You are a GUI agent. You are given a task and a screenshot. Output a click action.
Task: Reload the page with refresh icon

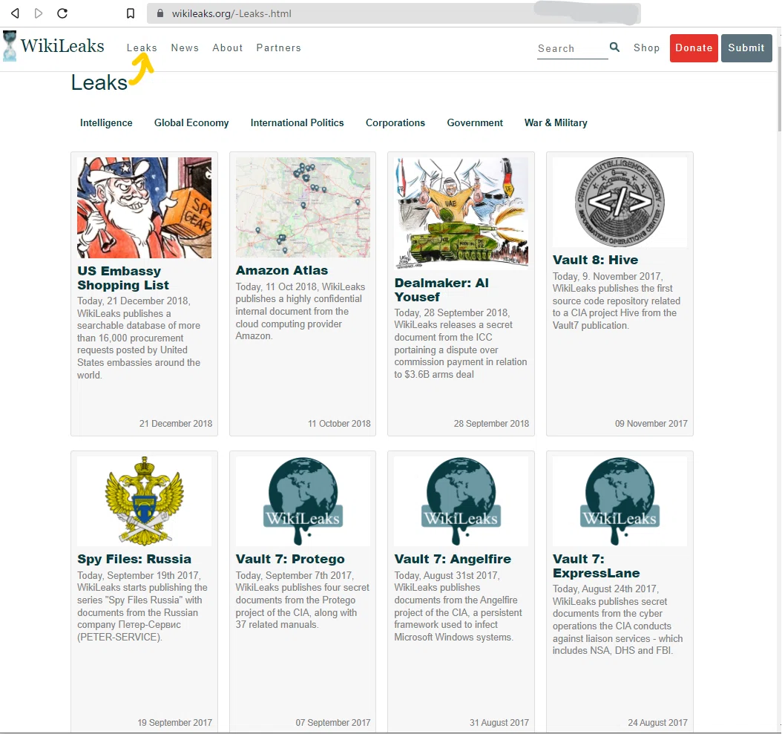(x=62, y=13)
